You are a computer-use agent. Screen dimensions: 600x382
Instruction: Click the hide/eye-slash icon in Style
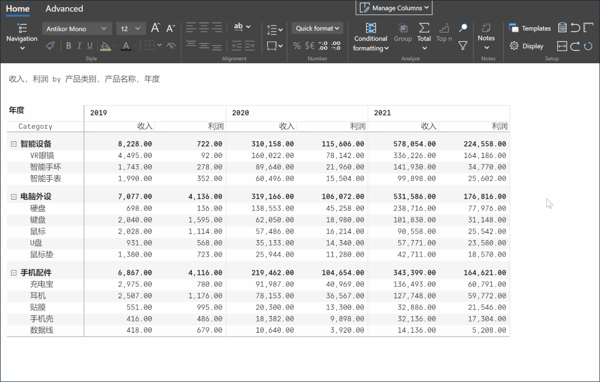(171, 46)
